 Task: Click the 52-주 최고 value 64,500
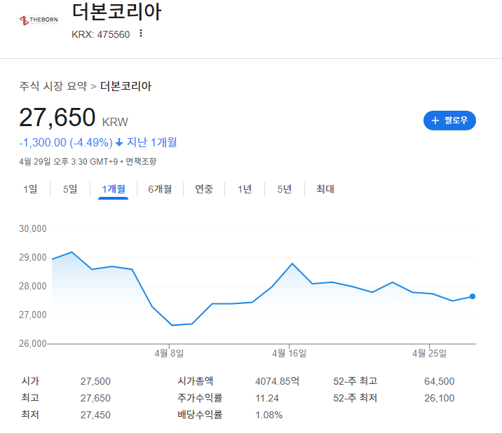point(439,381)
